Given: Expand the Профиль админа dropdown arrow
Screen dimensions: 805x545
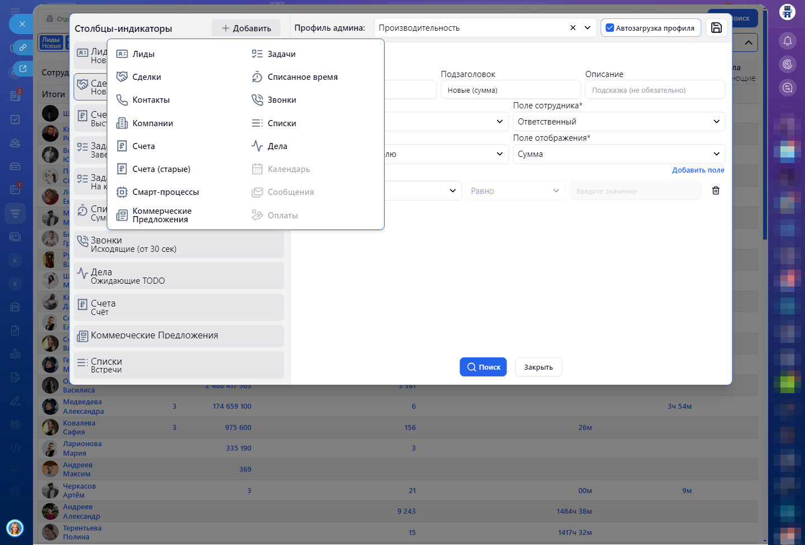Looking at the screenshot, I should point(588,28).
